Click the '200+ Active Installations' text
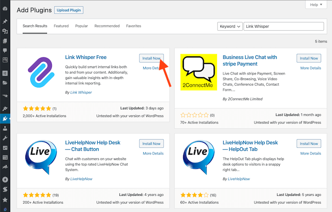 pos(43,202)
